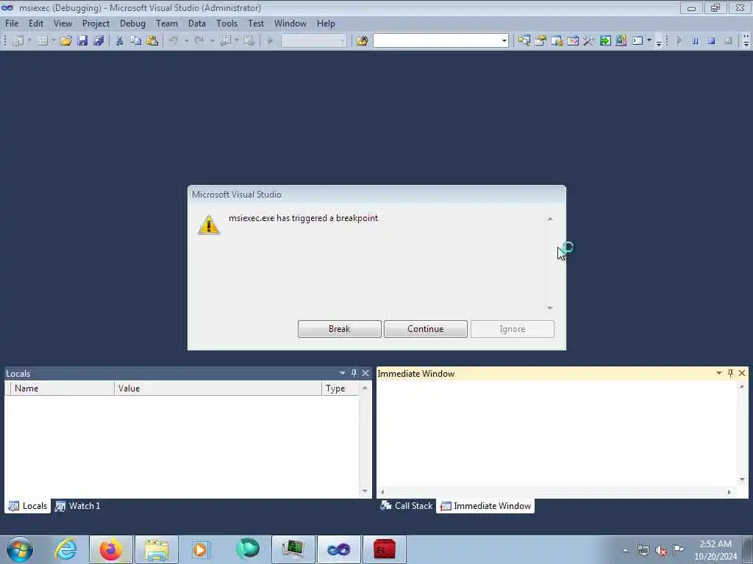Screen dimensions: 753x564
Task: Click the Find in Files icon
Action: pos(363,41)
